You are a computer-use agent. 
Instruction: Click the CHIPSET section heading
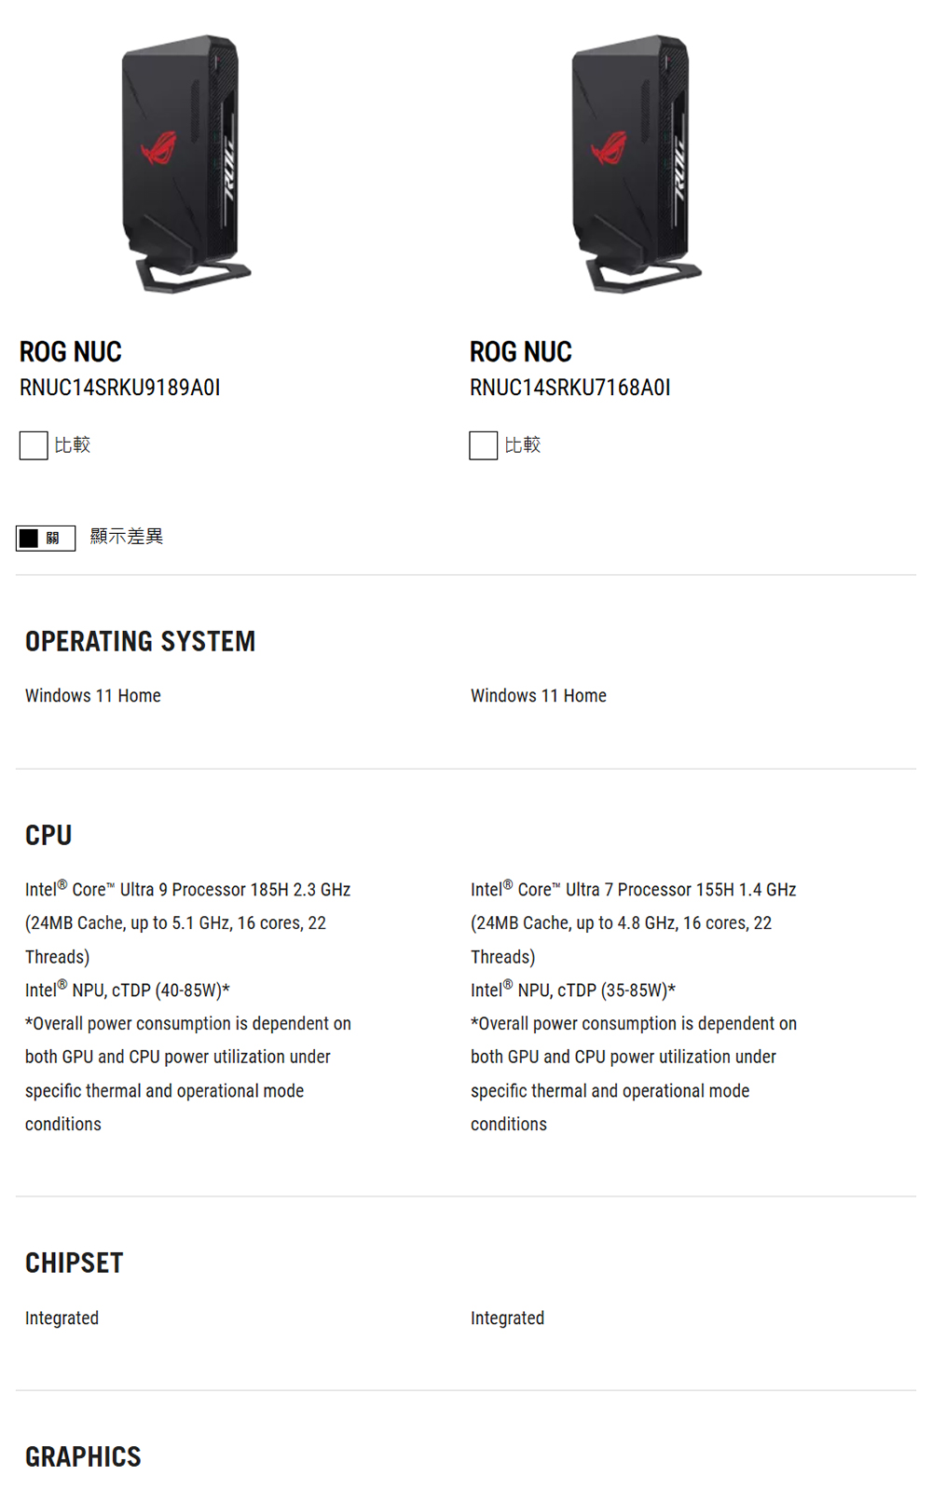(75, 1264)
